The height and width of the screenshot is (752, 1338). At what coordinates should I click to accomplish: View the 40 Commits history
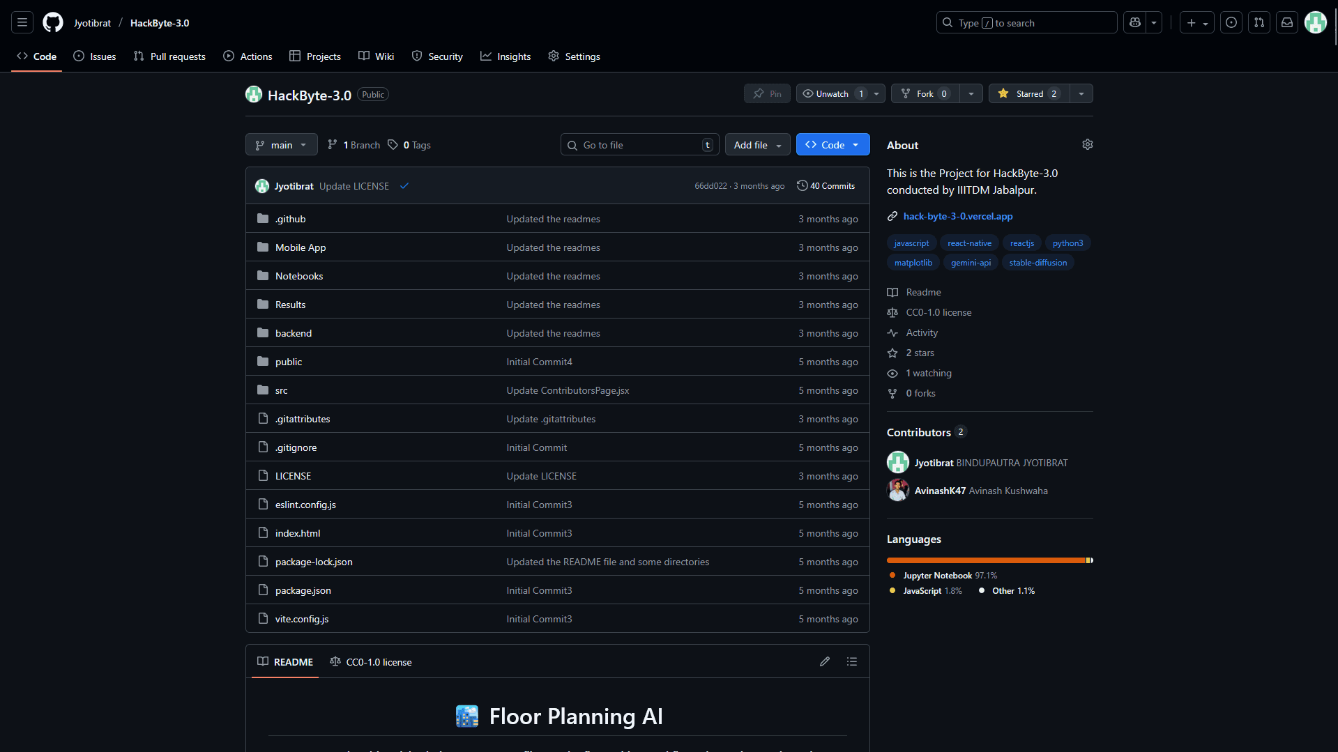[826, 186]
